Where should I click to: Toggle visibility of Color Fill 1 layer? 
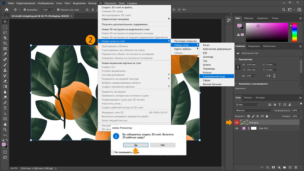tap(237, 128)
